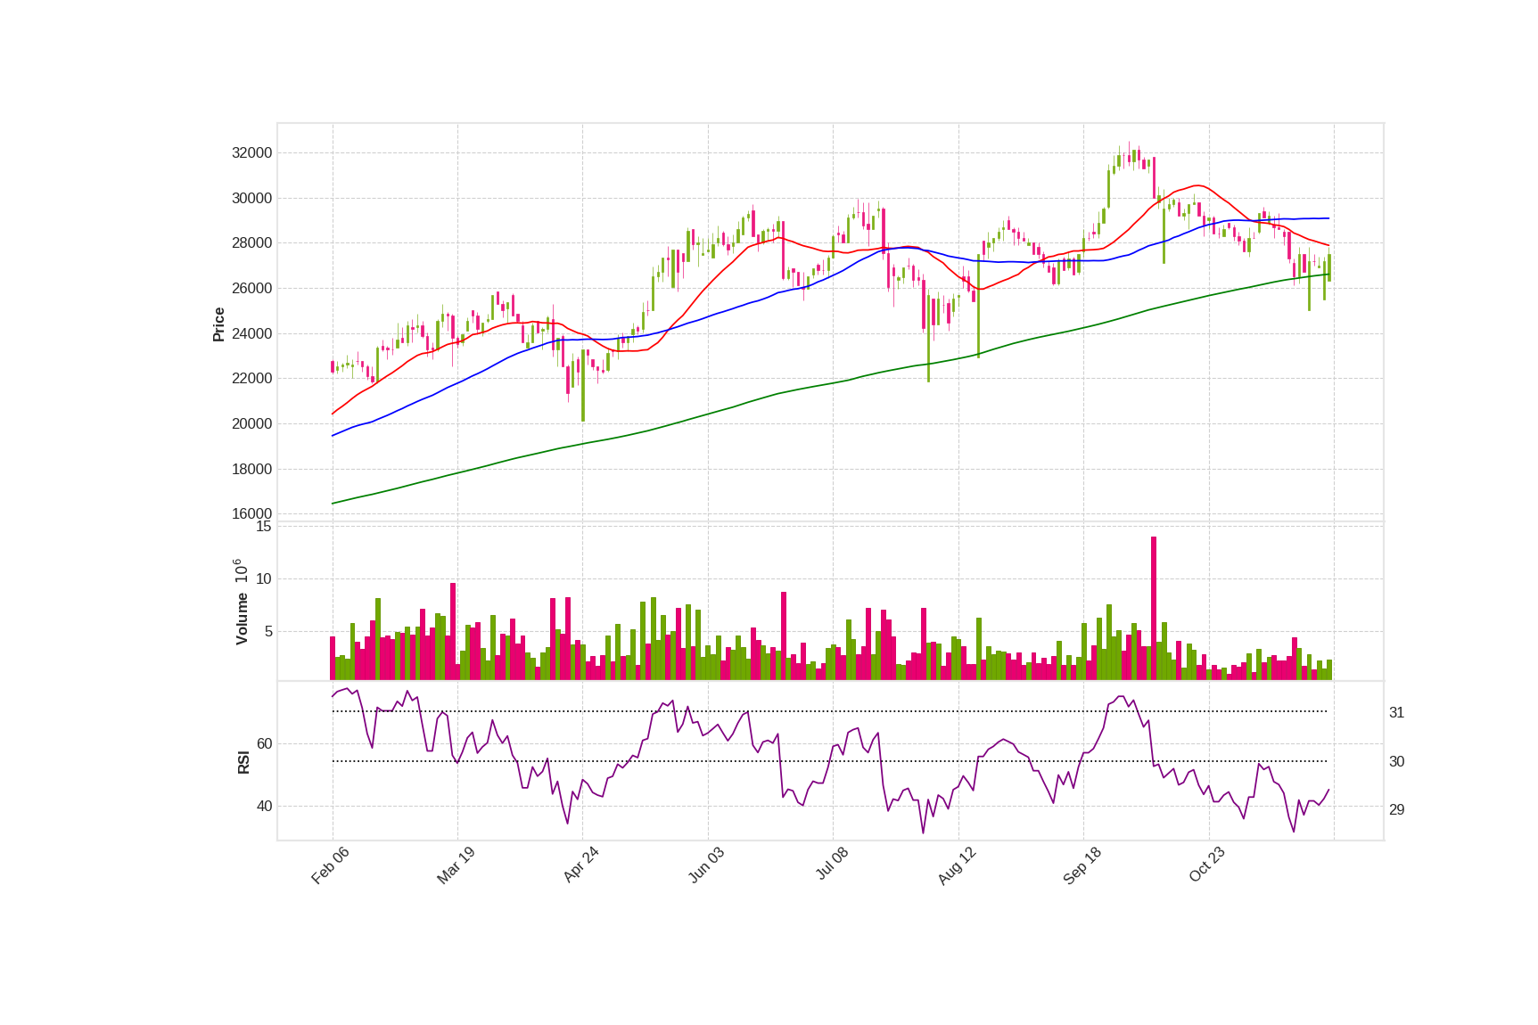Click the Aug 12 date label

957,865
